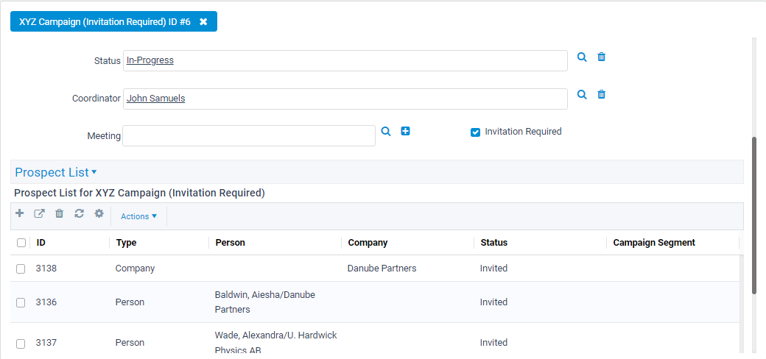Search for a Status value with magnifier
766x359 pixels.
(x=582, y=57)
